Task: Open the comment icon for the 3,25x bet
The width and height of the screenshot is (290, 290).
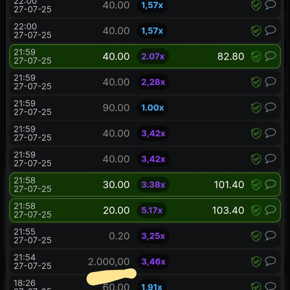Action: 270,236
